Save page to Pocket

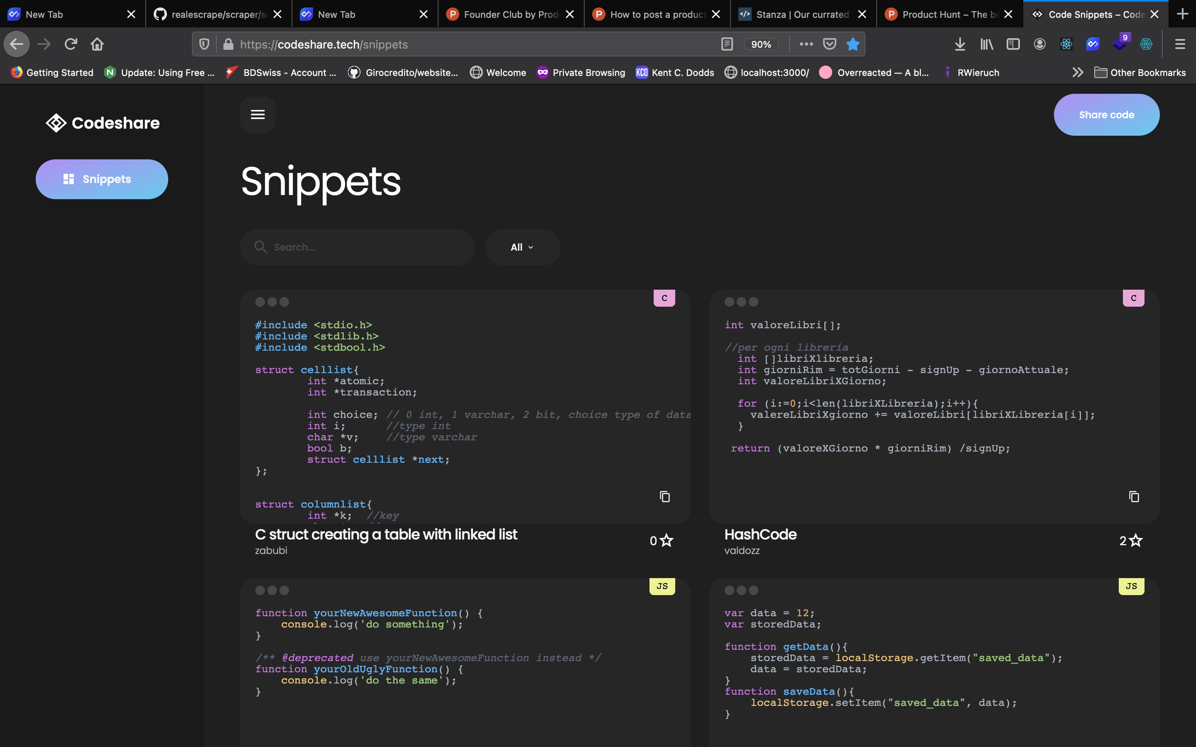[829, 44]
